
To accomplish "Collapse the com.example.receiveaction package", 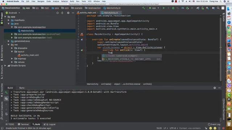I will 12,27.
